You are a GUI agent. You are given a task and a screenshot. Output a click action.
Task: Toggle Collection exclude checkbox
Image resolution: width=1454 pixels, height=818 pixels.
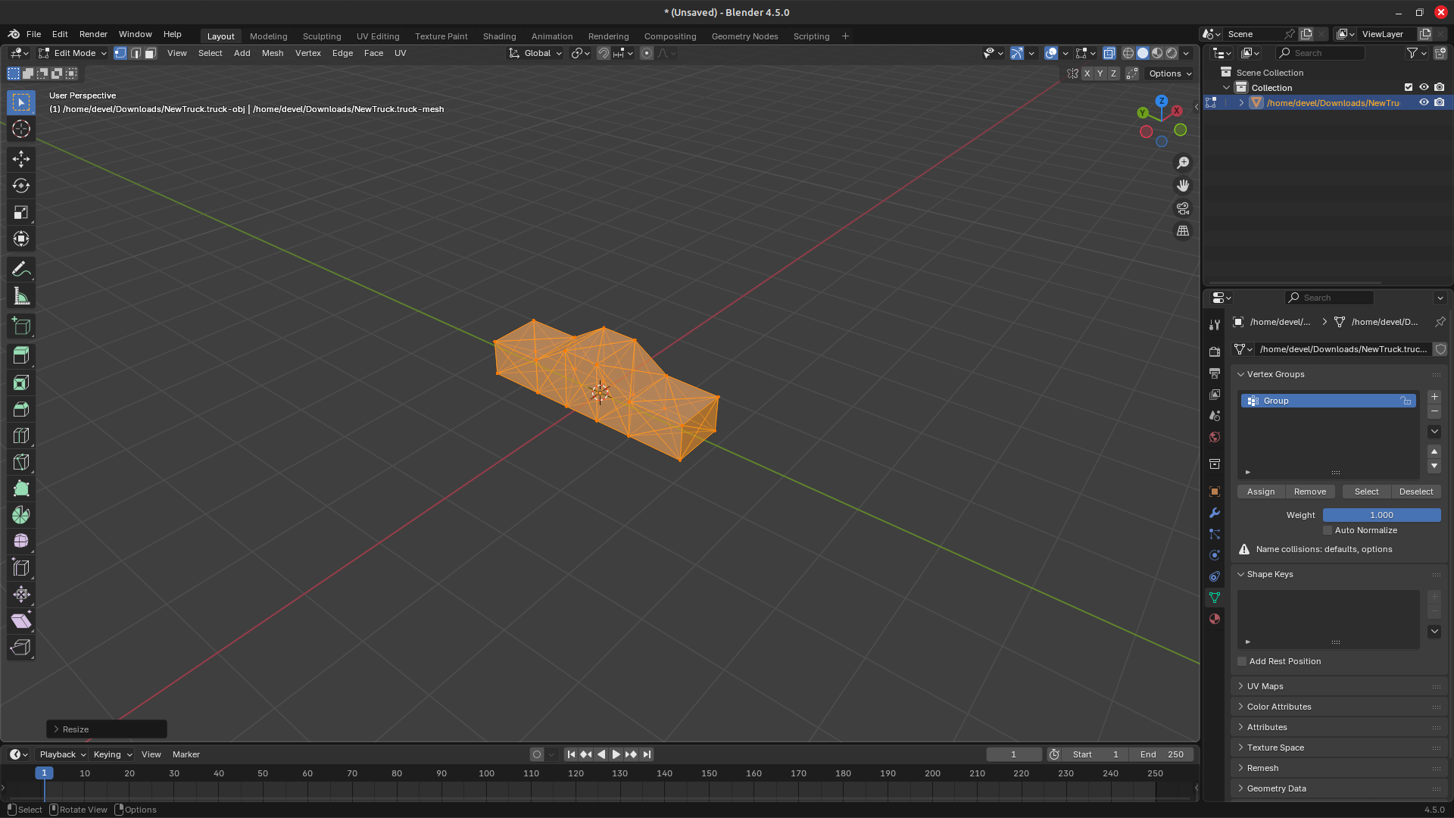[x=1409, y=87]
